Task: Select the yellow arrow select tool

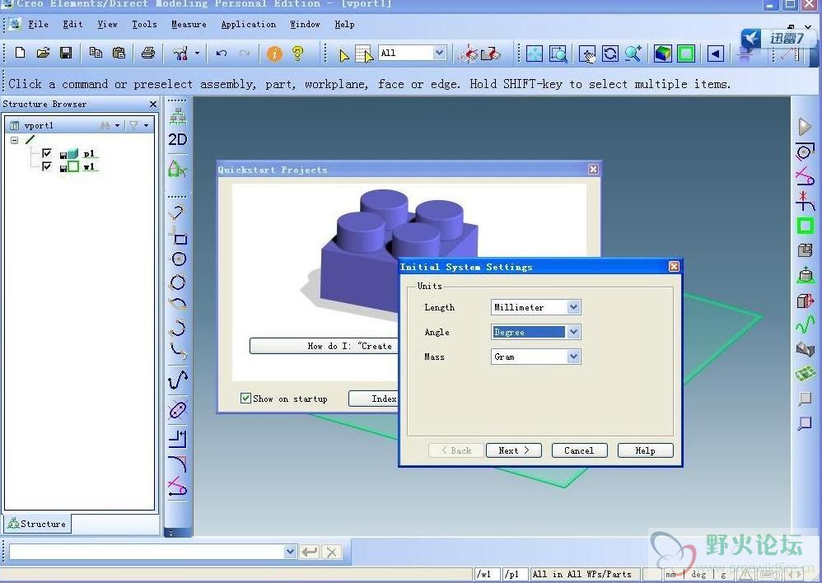Action: point(344,54)
